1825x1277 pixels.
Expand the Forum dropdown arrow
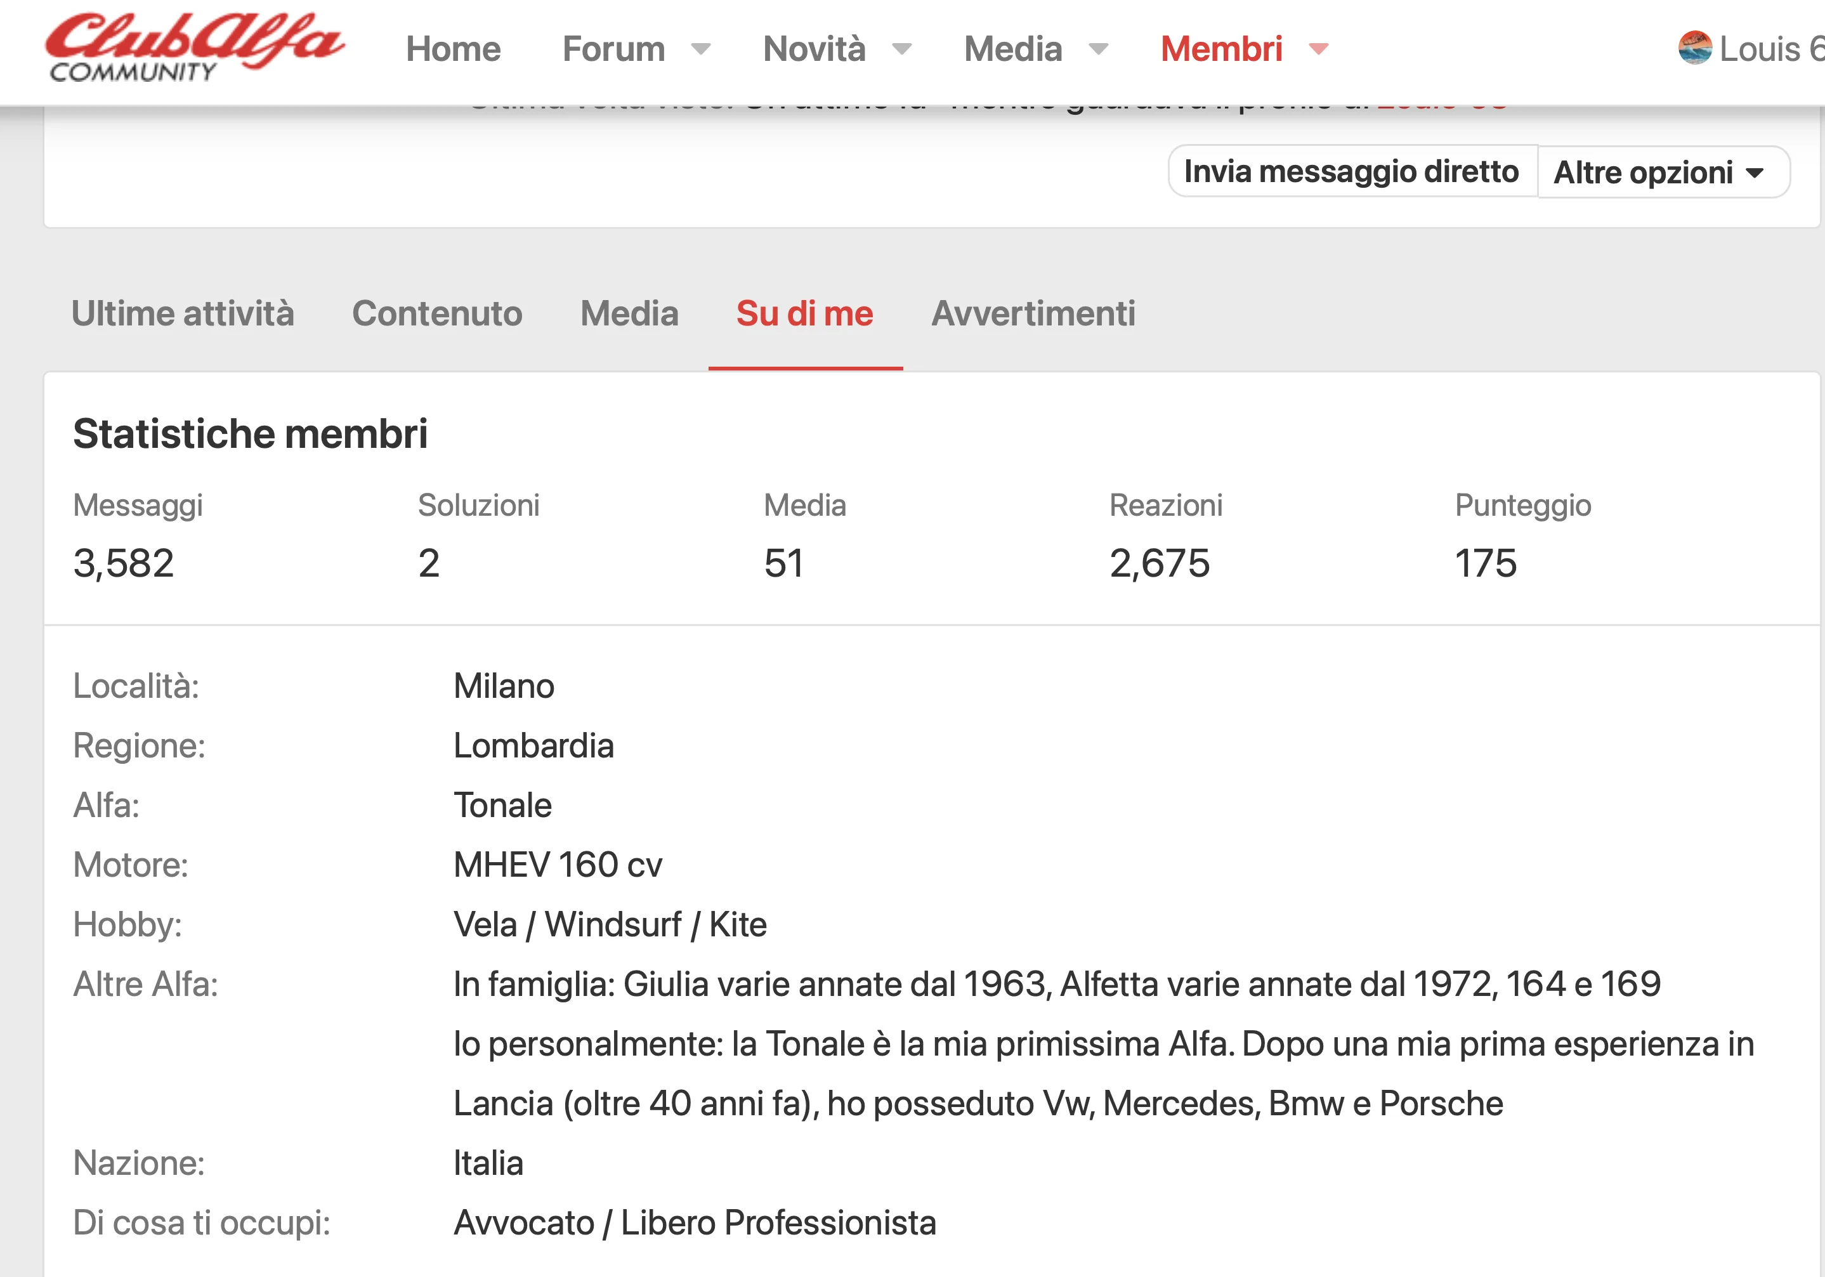pyautogui.click(x=700, y=49)
